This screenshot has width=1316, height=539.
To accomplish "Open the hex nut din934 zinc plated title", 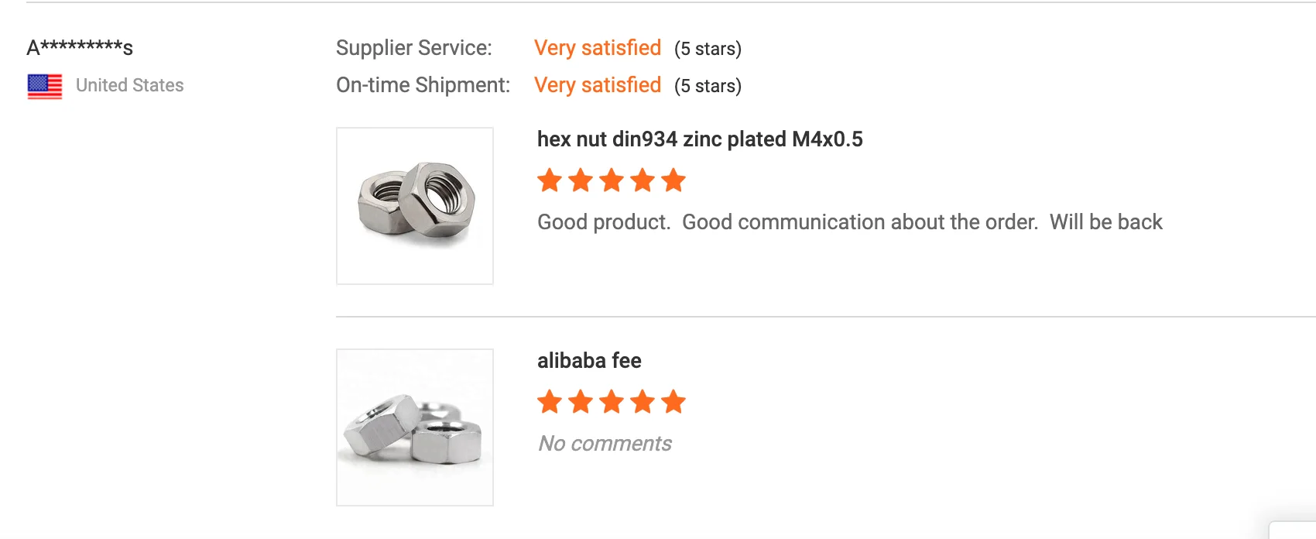I will [700, 139].
